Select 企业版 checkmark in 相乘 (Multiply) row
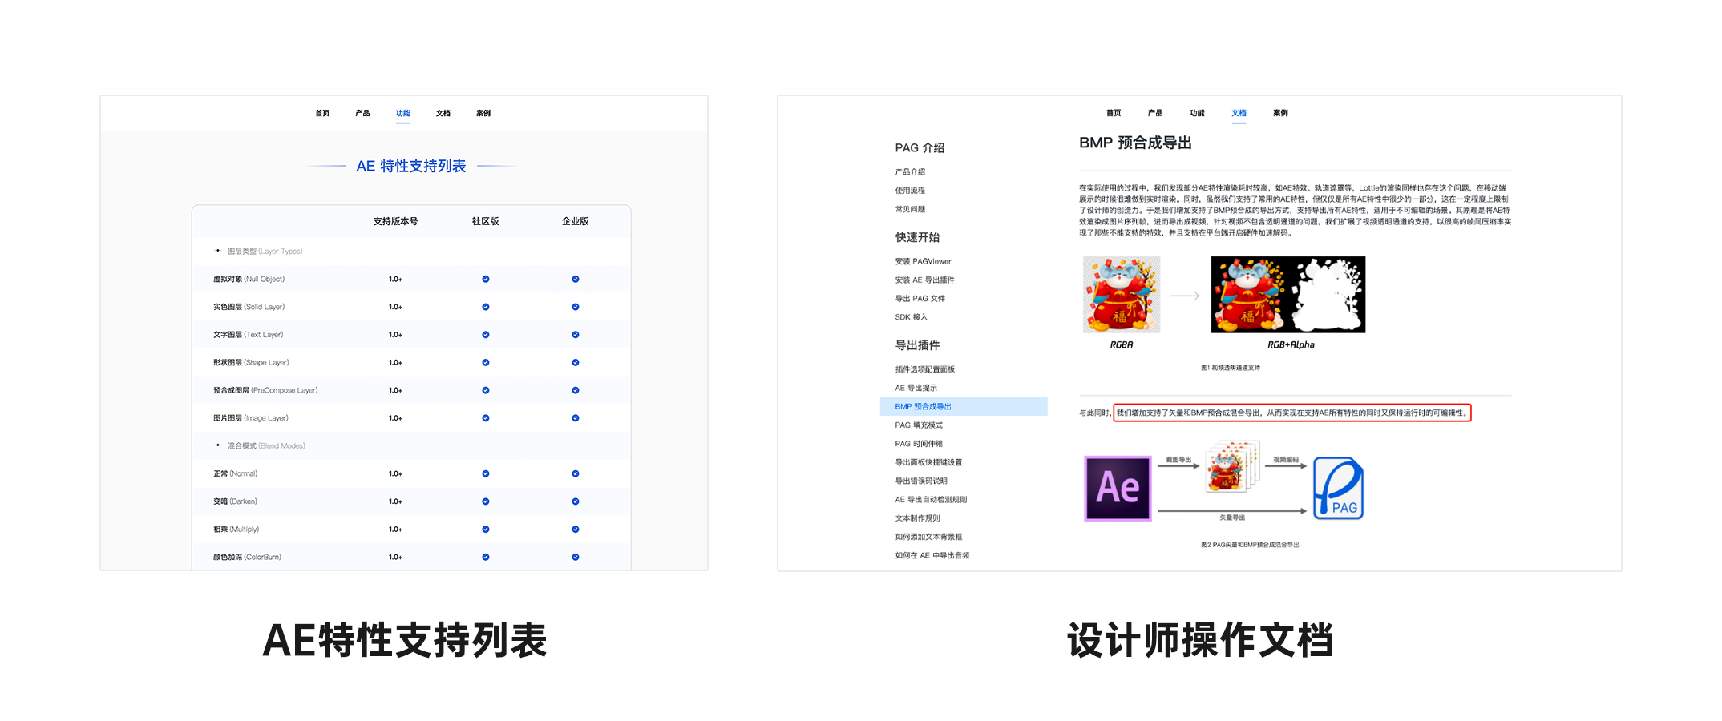This screenshot has width=1722, height=721. coord(576,529)
